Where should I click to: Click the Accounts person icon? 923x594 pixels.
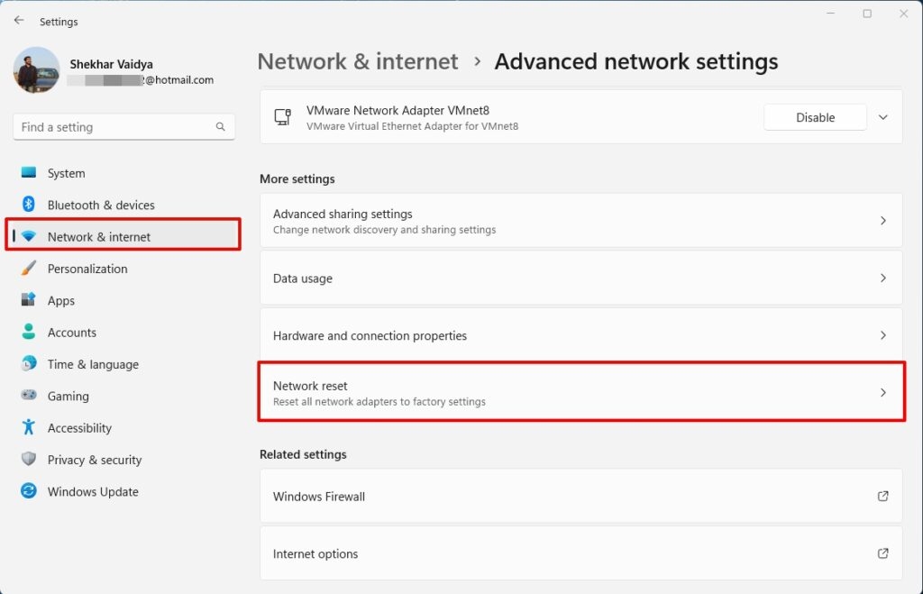click(28, 332)
